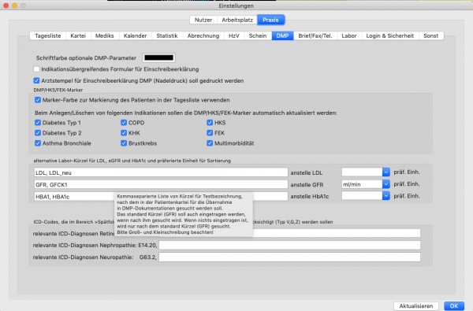The height and width of the screenshot is (311, 473).
Task: Open the Sonst settings tab
Action: coord(430,35)
